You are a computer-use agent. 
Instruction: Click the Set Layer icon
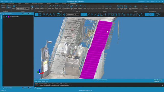(x=32, y=7)
